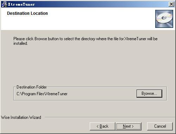Click the separator line beside Wise Installation Wizard
Image resolution: width=176 pixels, height=134 pixels.
click(110, 117)
